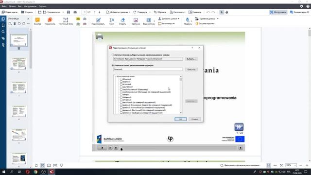Select the Нарисовать drawing tool

pos(50,21)
